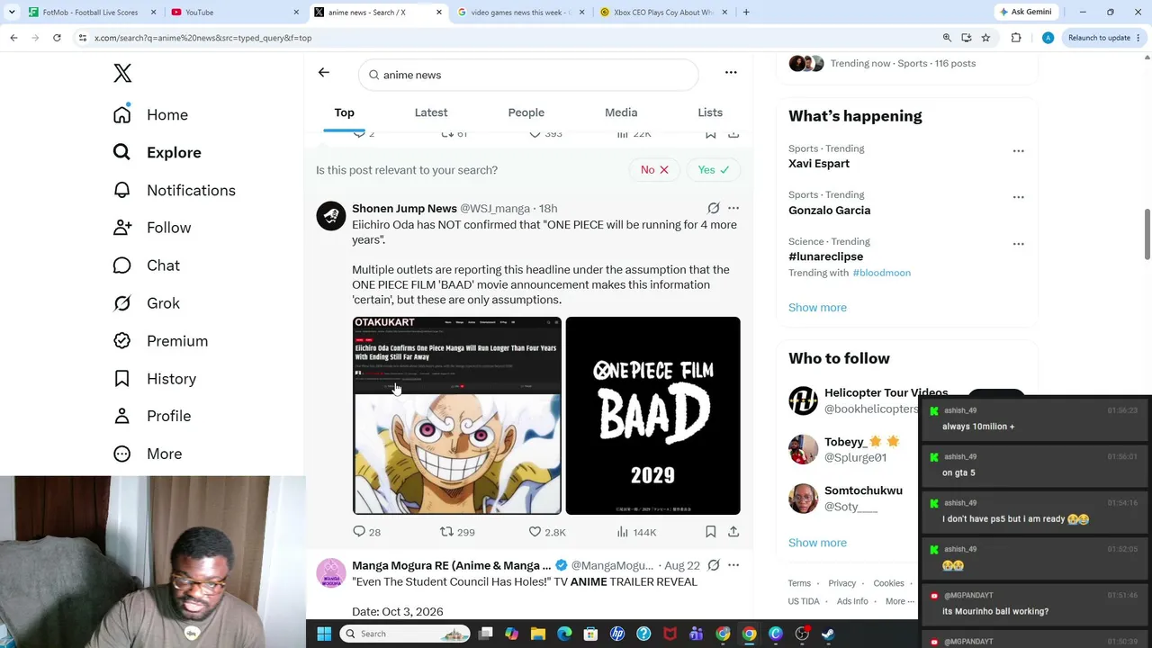Open the One Piece Film BAAD image
The height and width of the screenshot is (648, 1152).
tap(653, 416)
